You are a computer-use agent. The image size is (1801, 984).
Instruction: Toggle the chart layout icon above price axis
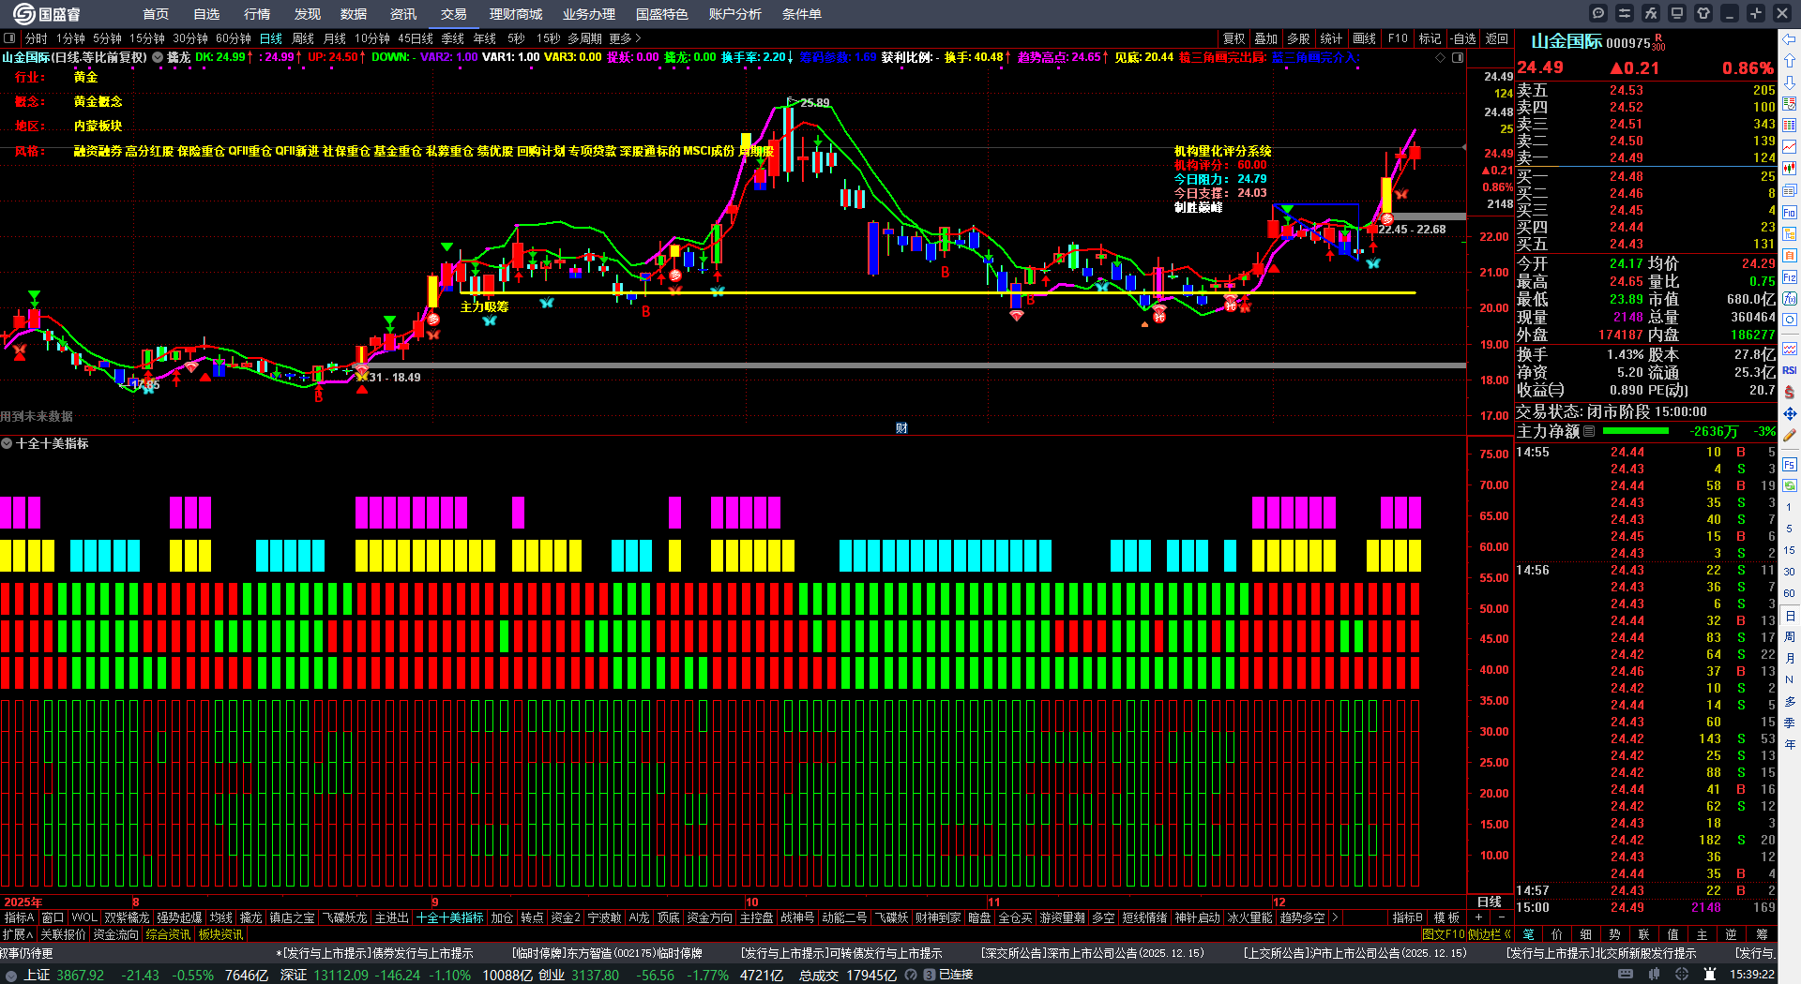click(x=1458, y=58)
